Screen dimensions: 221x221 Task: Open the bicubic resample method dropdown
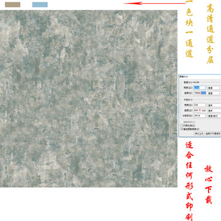coord(207,133)
